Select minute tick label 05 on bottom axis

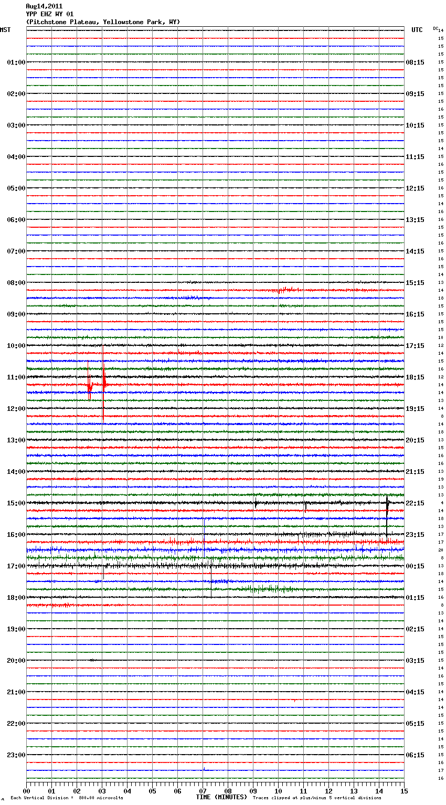[152, 790]
